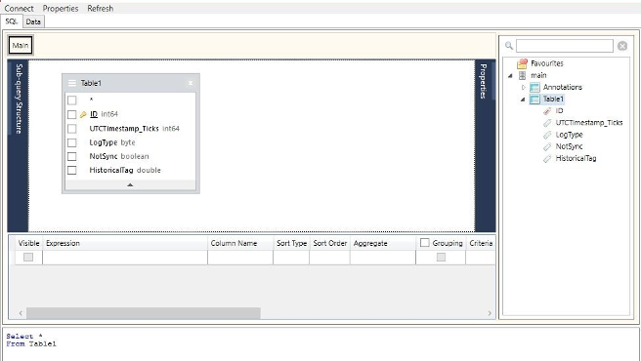
Task: Toggle the Visible checkbox in grid row
Action: point(28,257)
